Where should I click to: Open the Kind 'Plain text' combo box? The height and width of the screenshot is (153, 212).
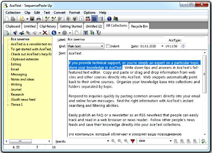[x=86, y=46]
